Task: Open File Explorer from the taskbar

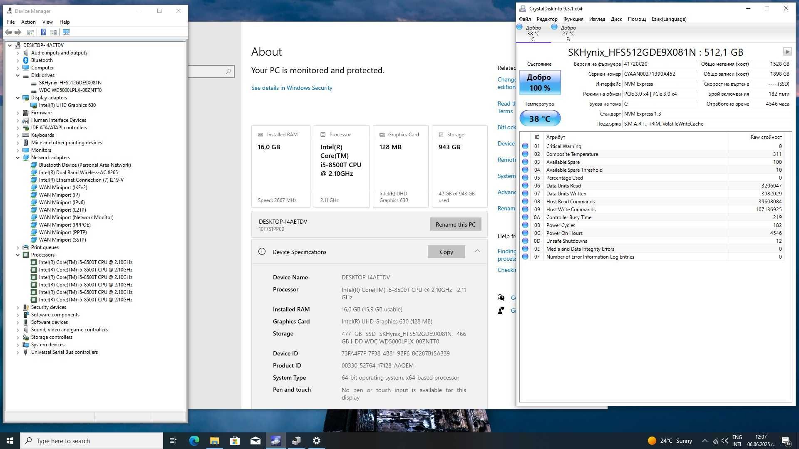Action: point(214,441)
